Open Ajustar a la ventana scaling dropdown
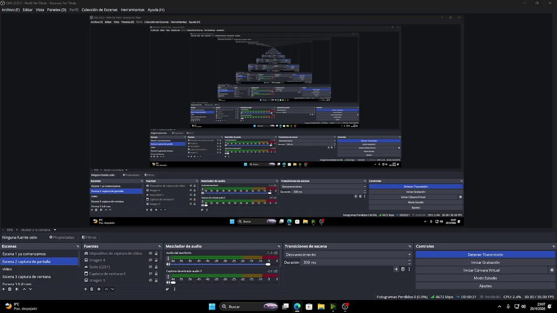The height and width of the screenshot is (313, 557). [39, 230]
